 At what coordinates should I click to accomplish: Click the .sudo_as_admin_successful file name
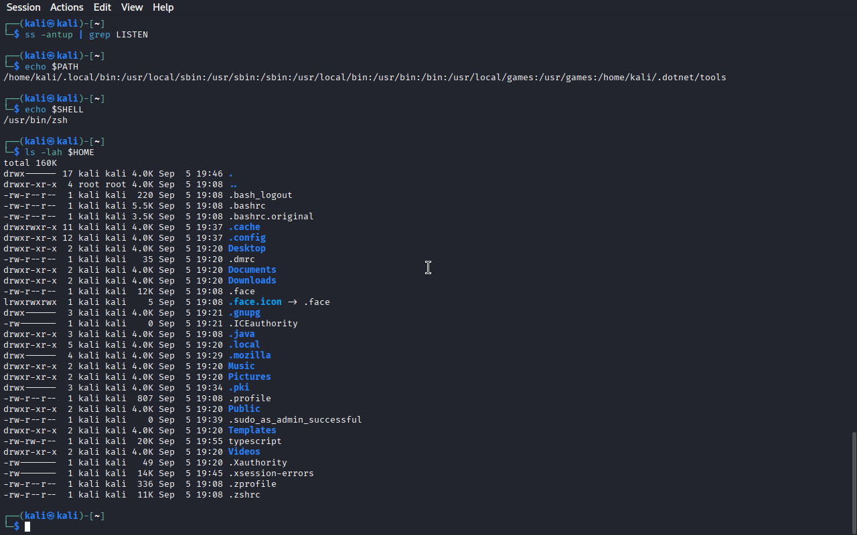click(295, 419)
